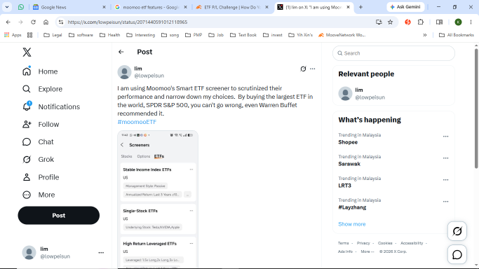Click the X search field
Viewport: 479px width, 269px height.
coord(393,53)
